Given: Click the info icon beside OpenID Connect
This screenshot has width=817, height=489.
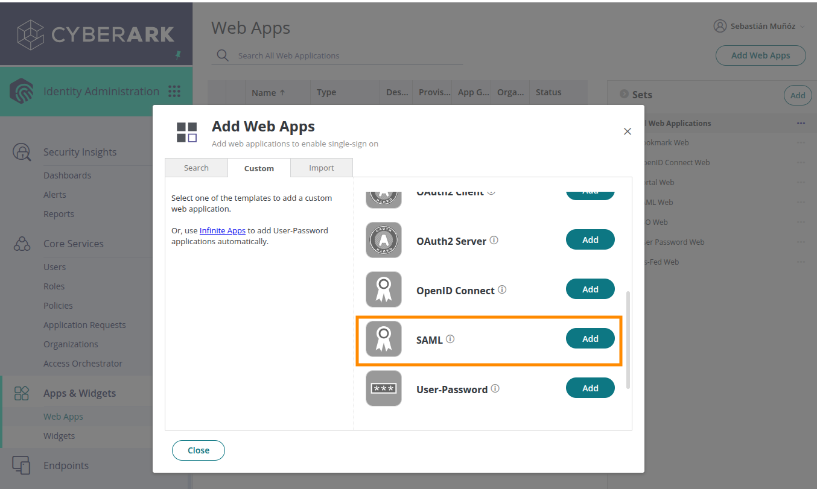Looking at the screenshot, I should click(x=502, y=290).
